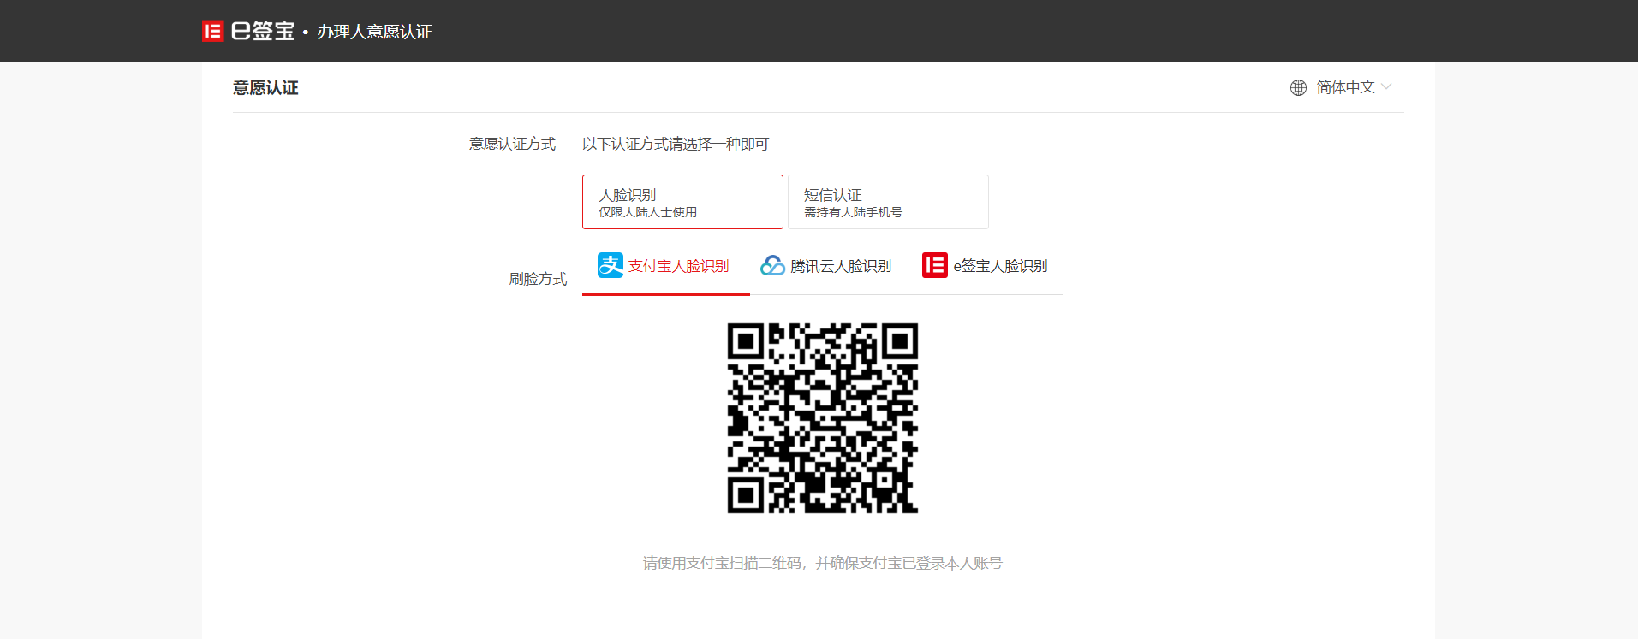Click the globe language icon
This screenshot has height=639, width=1638.
1298,87
